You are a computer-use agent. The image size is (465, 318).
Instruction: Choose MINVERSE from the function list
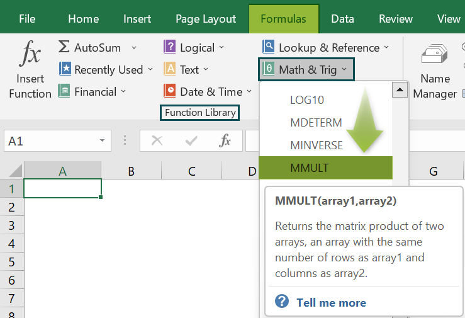[325, 145]
